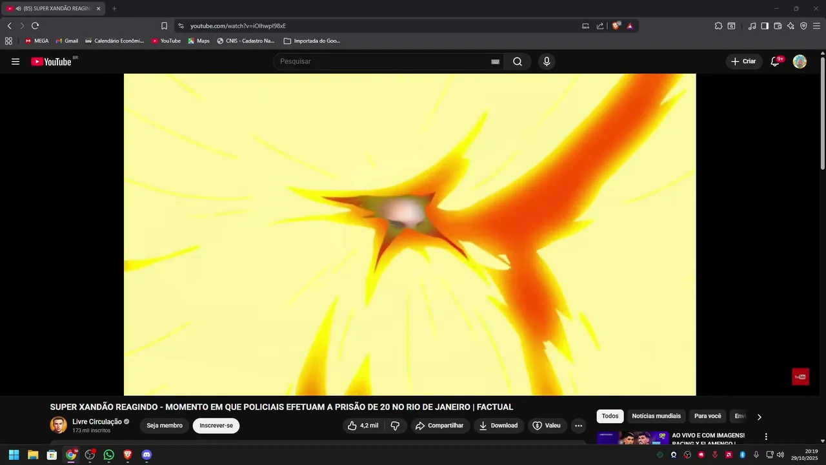Open Brave Rewards triangle icon
Image resolution: width=826 pixels, height=465 pixels.
pyautogui.click(x=630, y=26)
